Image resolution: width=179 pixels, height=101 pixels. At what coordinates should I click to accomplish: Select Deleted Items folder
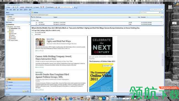coord(15,28)
